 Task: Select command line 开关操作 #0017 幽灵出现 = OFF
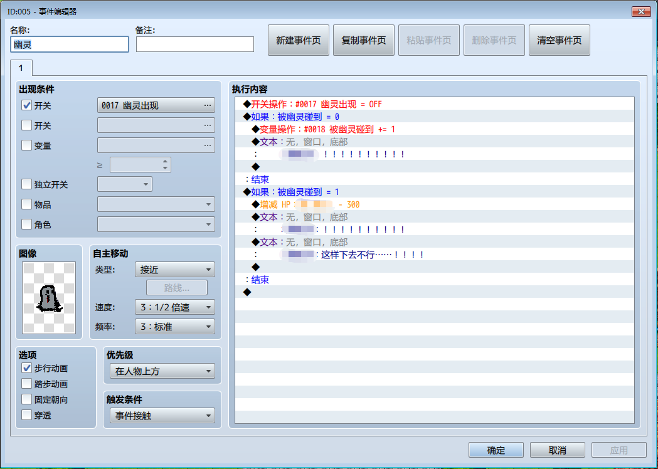coord(435,104)
